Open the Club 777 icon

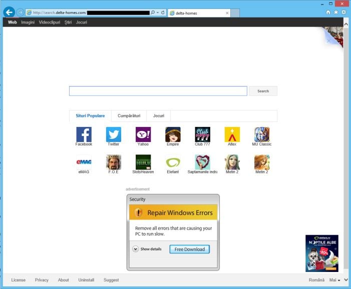[203, 134]
